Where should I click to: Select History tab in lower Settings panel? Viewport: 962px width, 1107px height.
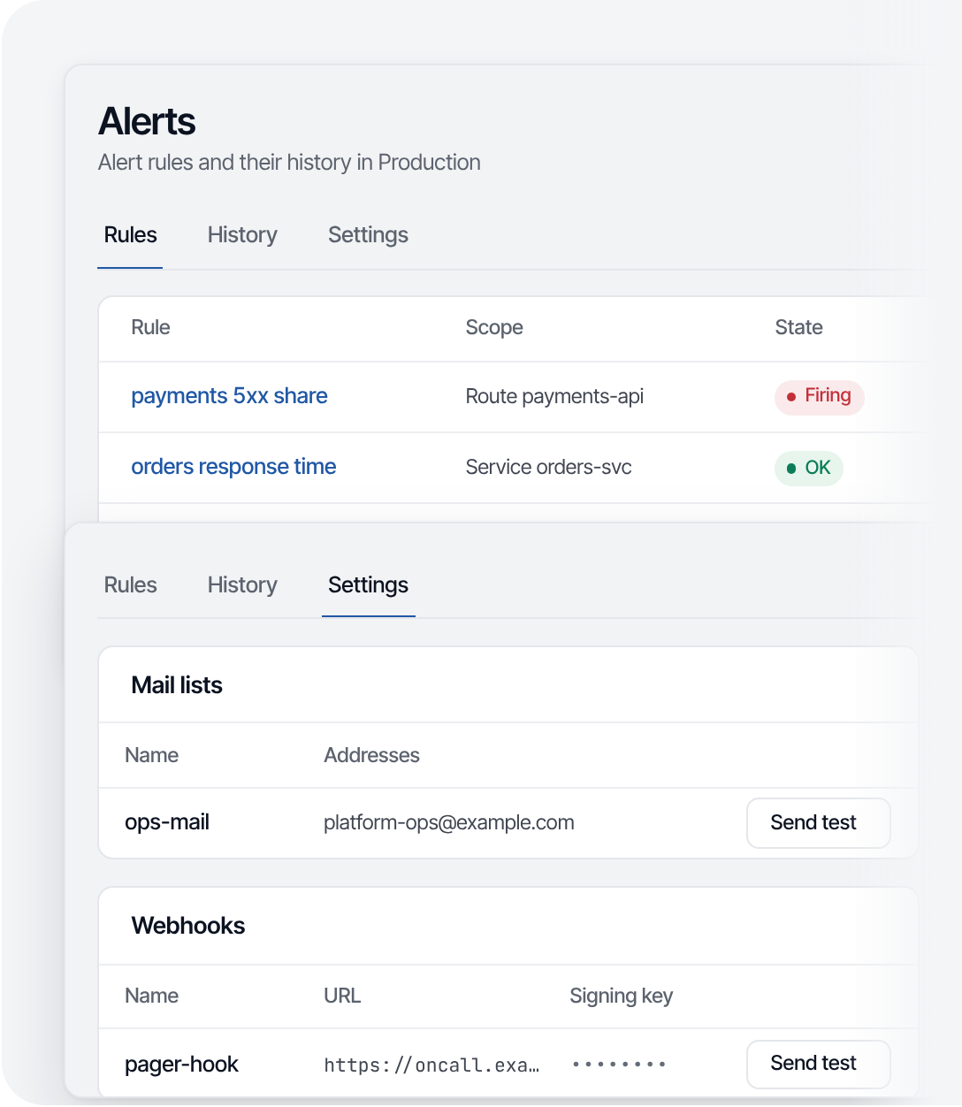pyautogui.click(x=242, y=585)
